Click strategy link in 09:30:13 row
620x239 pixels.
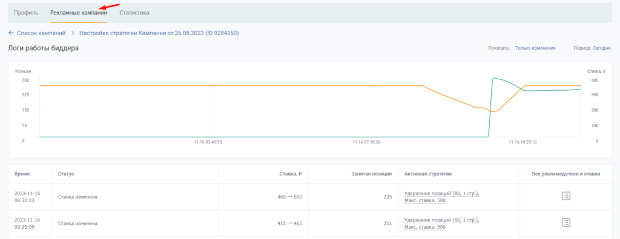tap(441, 197)
